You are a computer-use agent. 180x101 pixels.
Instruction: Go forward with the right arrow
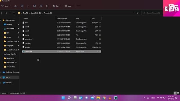pyautogui.click(x=6, y=13)
